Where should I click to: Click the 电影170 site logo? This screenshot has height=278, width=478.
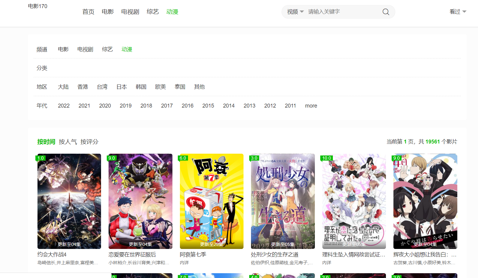(x=37, y=6)
